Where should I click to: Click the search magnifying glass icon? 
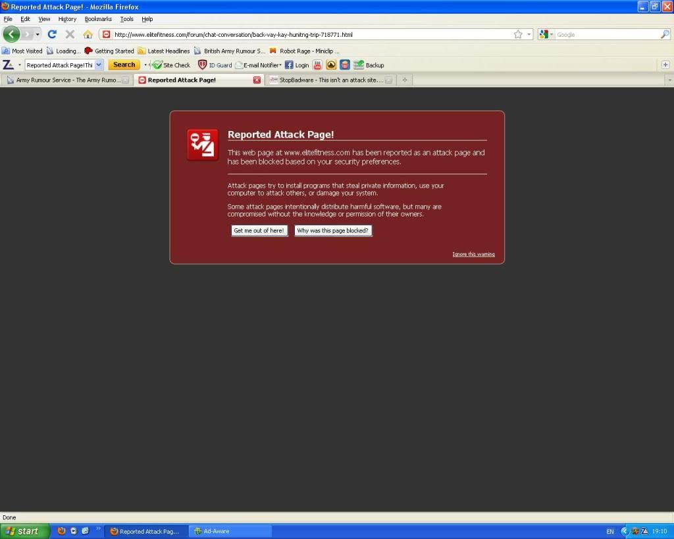click(x=665, y=34)
